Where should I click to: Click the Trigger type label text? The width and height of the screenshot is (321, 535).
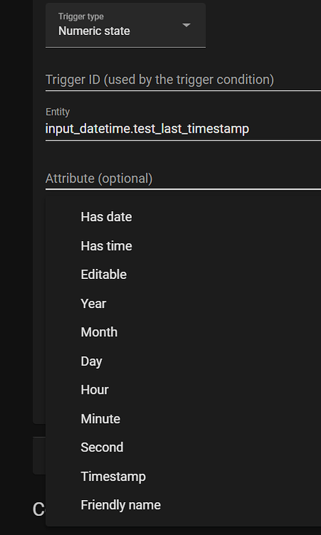[81, 16]
